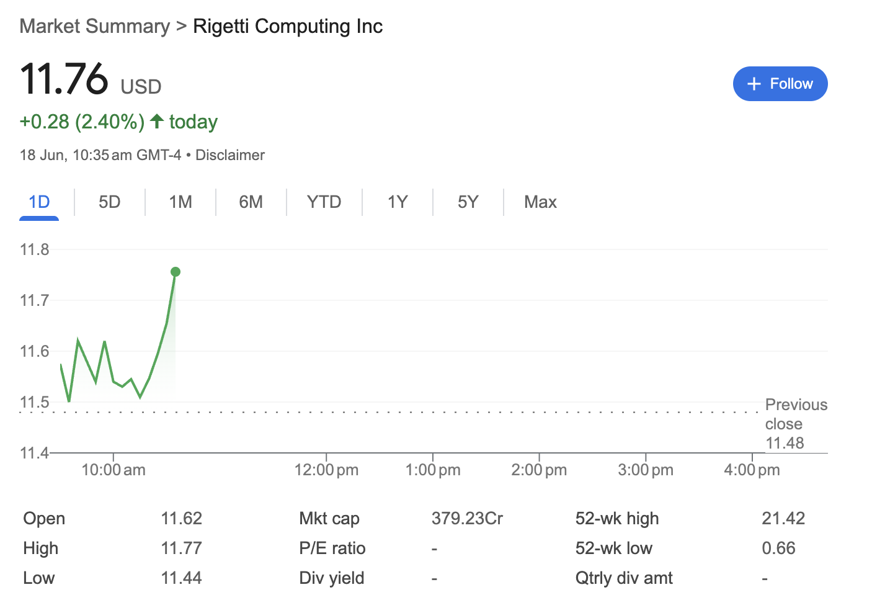The width and height of the screenshot is (872, 613).
Task: Switch to the 5Y tab
Action: (468, 202)
